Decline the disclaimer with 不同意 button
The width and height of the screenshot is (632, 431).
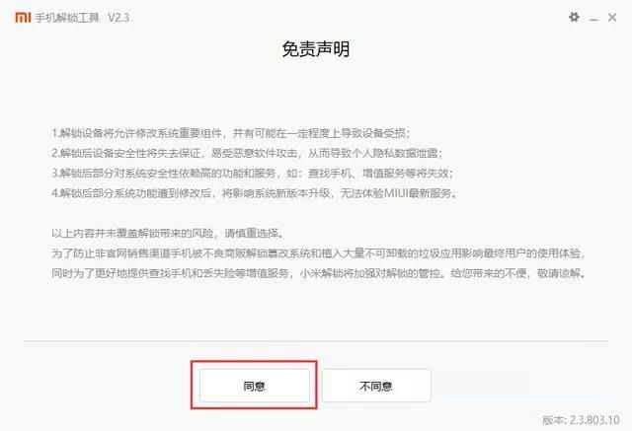pyautogui.click(x=376, y=386)
